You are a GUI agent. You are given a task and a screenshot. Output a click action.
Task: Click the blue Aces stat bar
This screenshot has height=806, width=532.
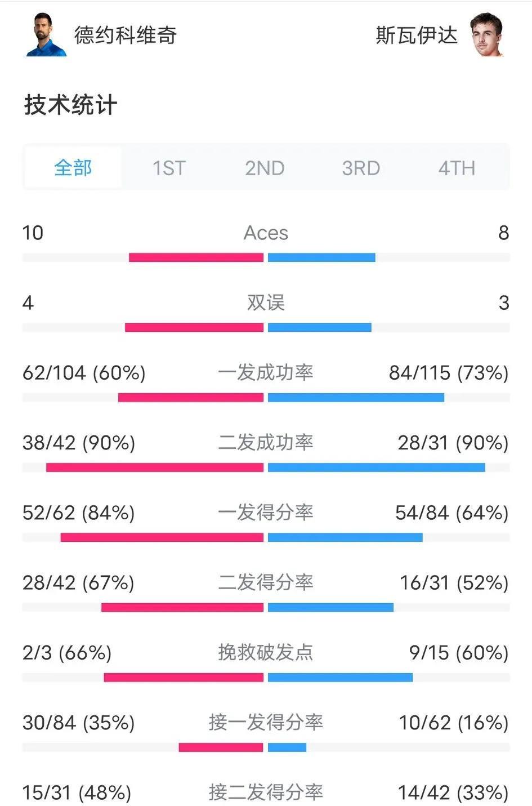click(x=321, y=257)
